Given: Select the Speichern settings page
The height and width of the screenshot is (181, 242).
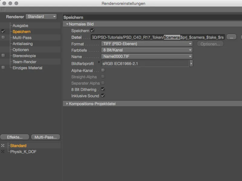Looking at the screenshot, I should tap(21, 32).
